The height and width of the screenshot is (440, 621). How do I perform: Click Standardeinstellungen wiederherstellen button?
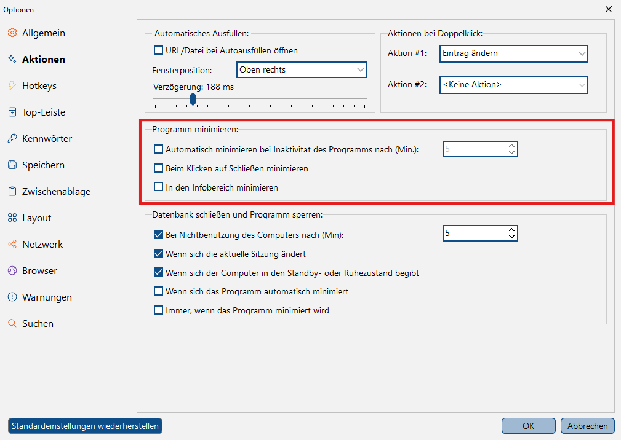click(x=85, y=426)
